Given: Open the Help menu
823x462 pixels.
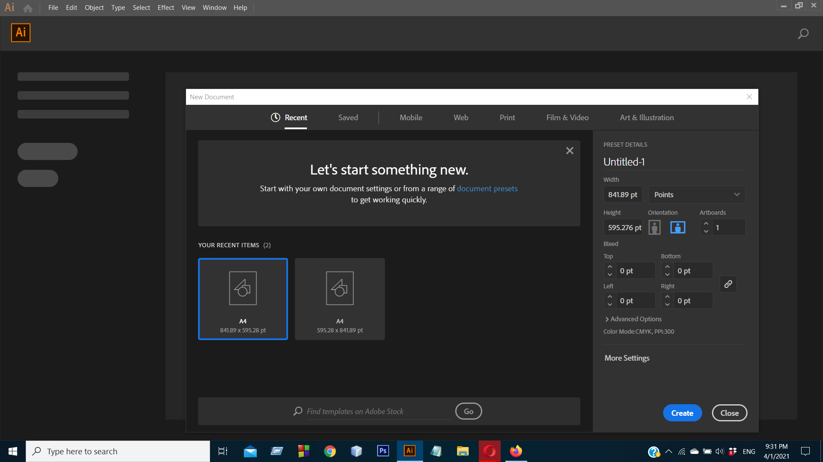Looking at the screenshot, I should pyautogui.click(x=240, y=8).
